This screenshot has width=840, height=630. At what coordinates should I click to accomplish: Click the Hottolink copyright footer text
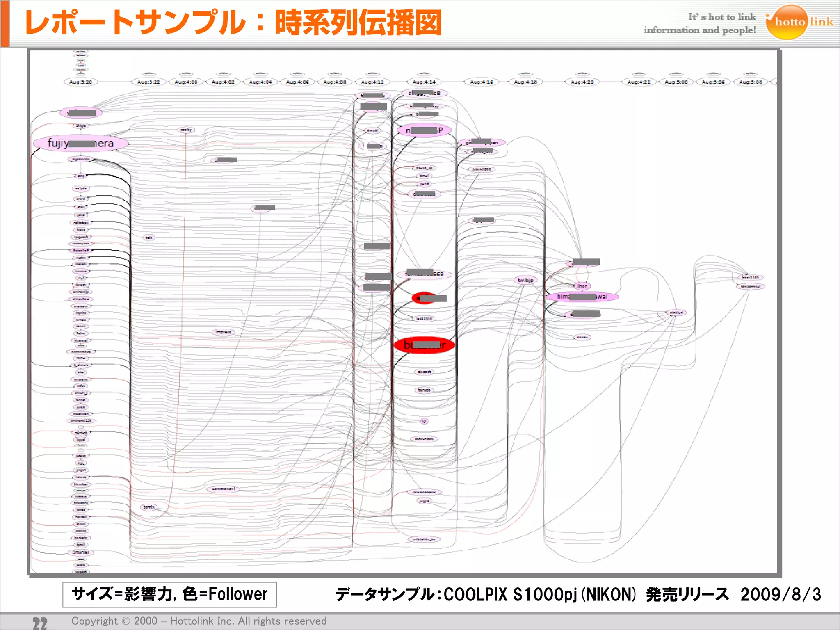pos(199,621)
